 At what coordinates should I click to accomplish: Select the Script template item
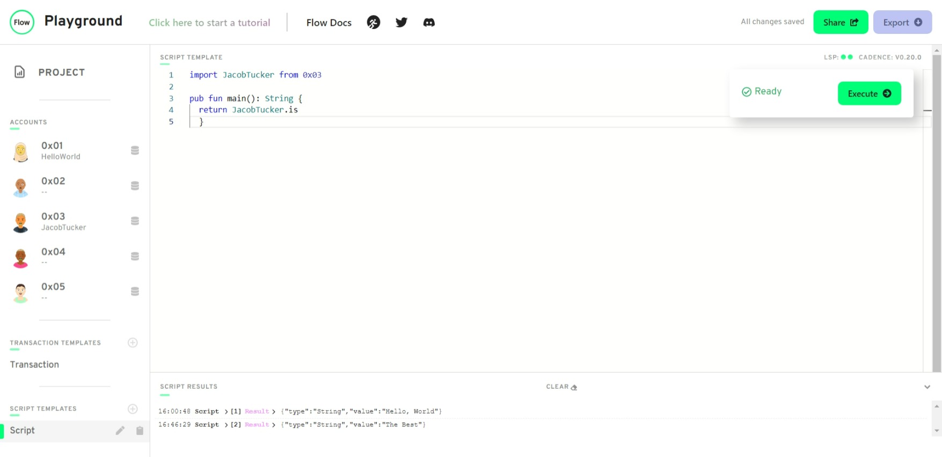pos(75,431)
